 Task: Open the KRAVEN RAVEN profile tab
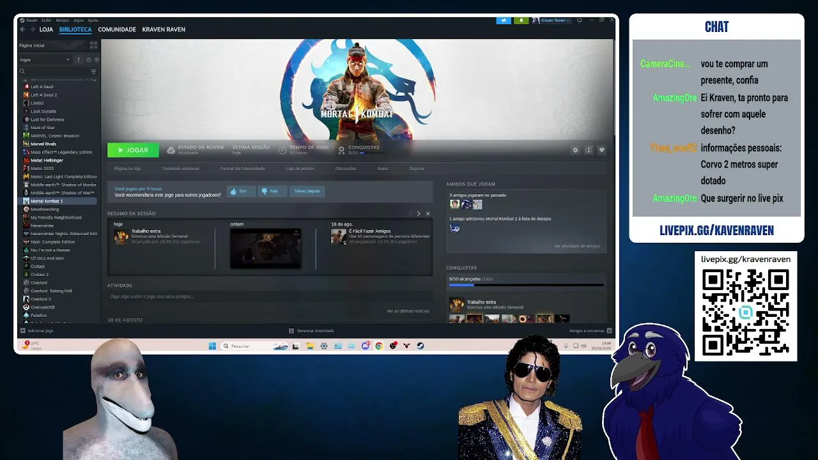164,29
